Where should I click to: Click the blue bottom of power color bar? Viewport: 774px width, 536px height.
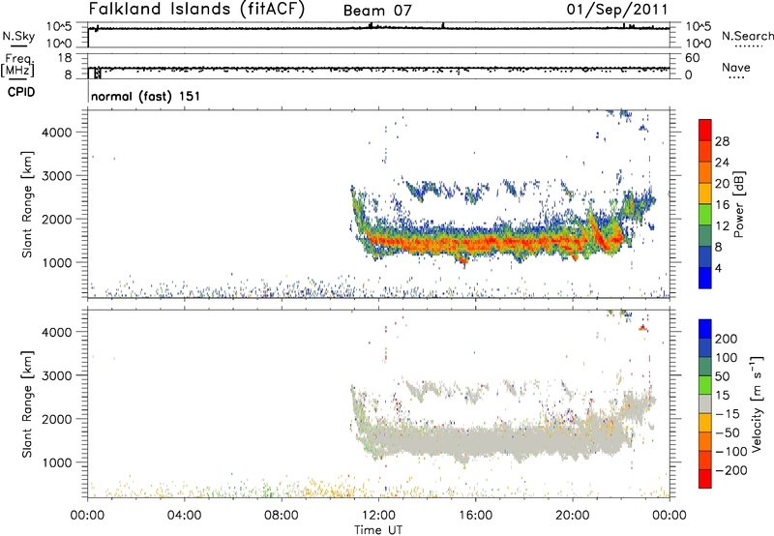coord(705,279)
